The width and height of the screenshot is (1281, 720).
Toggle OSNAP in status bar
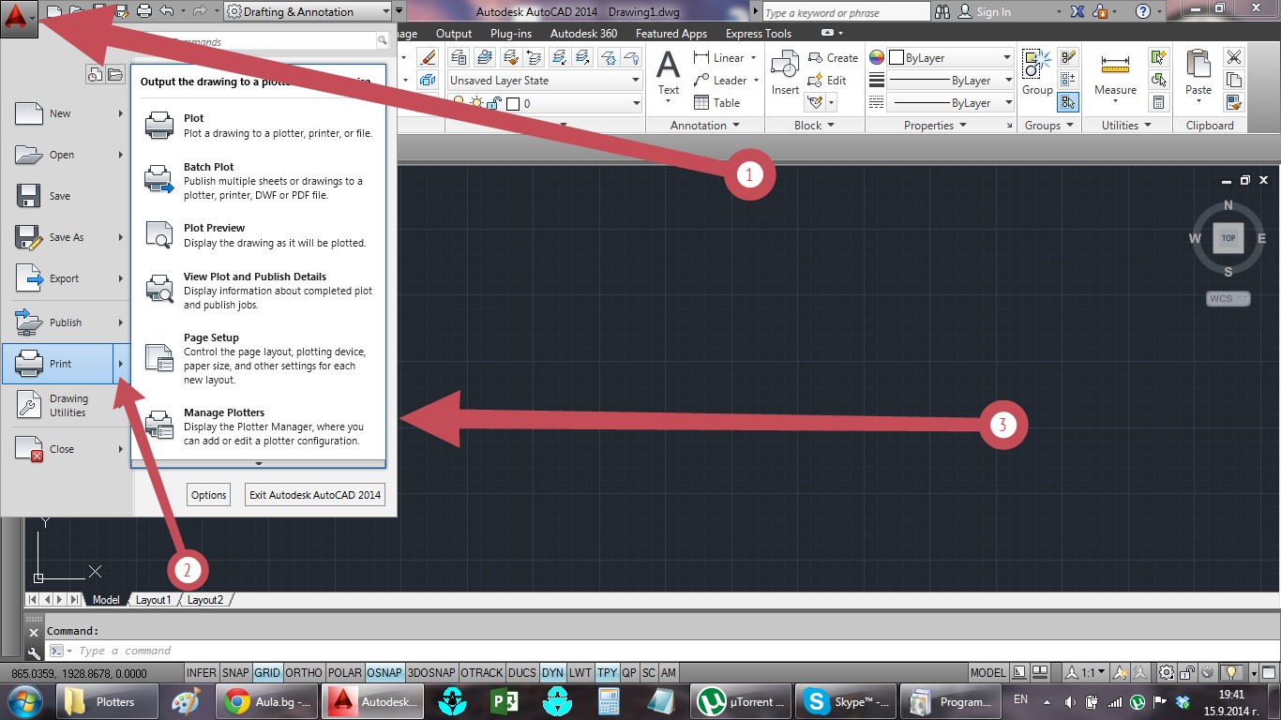click(x=385, y=673)
